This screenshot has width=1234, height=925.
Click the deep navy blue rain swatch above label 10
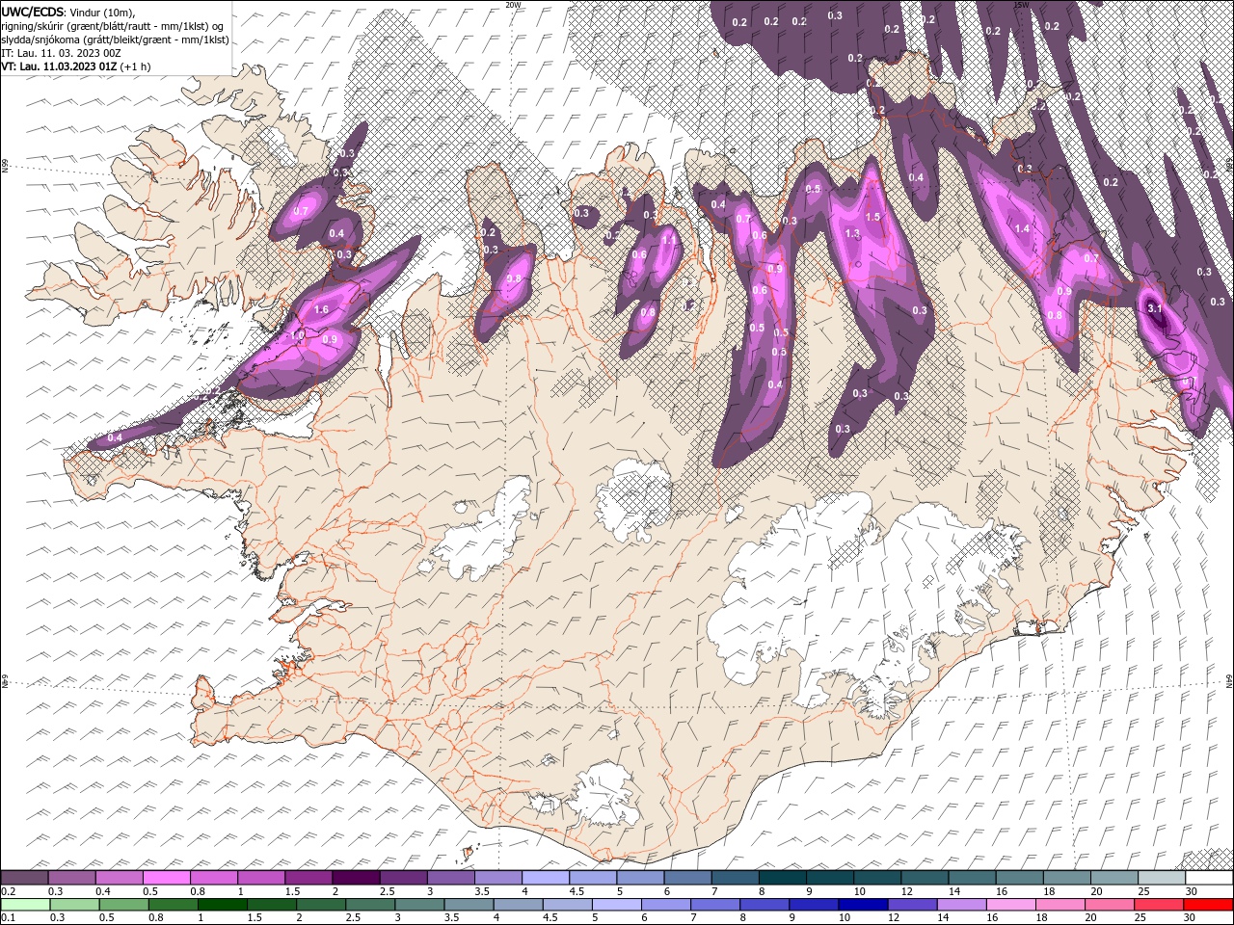(863, 905)
